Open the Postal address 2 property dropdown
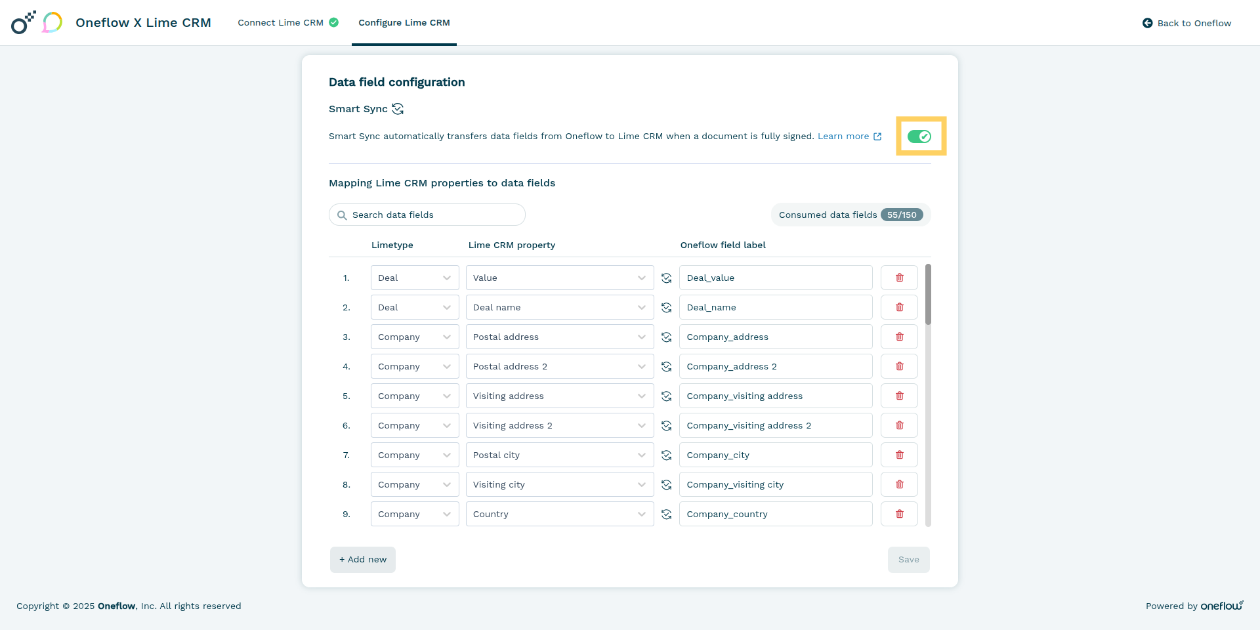 [560, 366]
